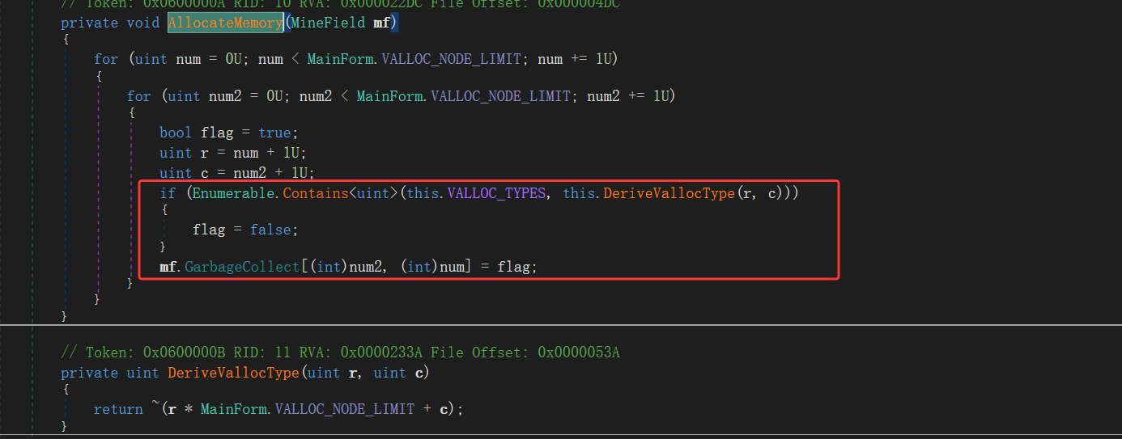Click the DeriveVallocType method declaration name
This screenshot has width=1122, height=439.
[233, 373]
